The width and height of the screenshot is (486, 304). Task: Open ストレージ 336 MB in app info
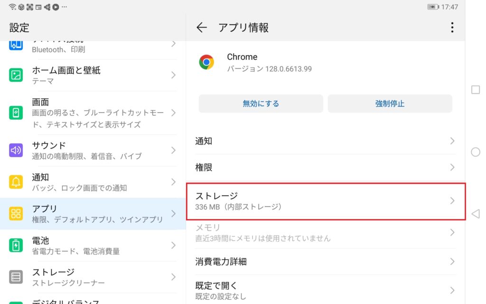[x=326, y=201]
